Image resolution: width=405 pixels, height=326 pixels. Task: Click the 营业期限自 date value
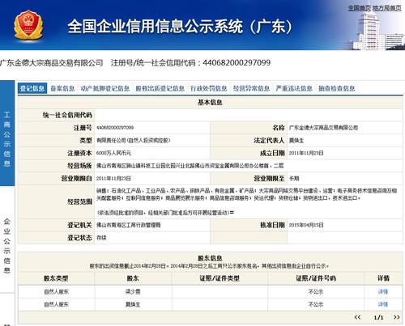click(x=113, y=179)
